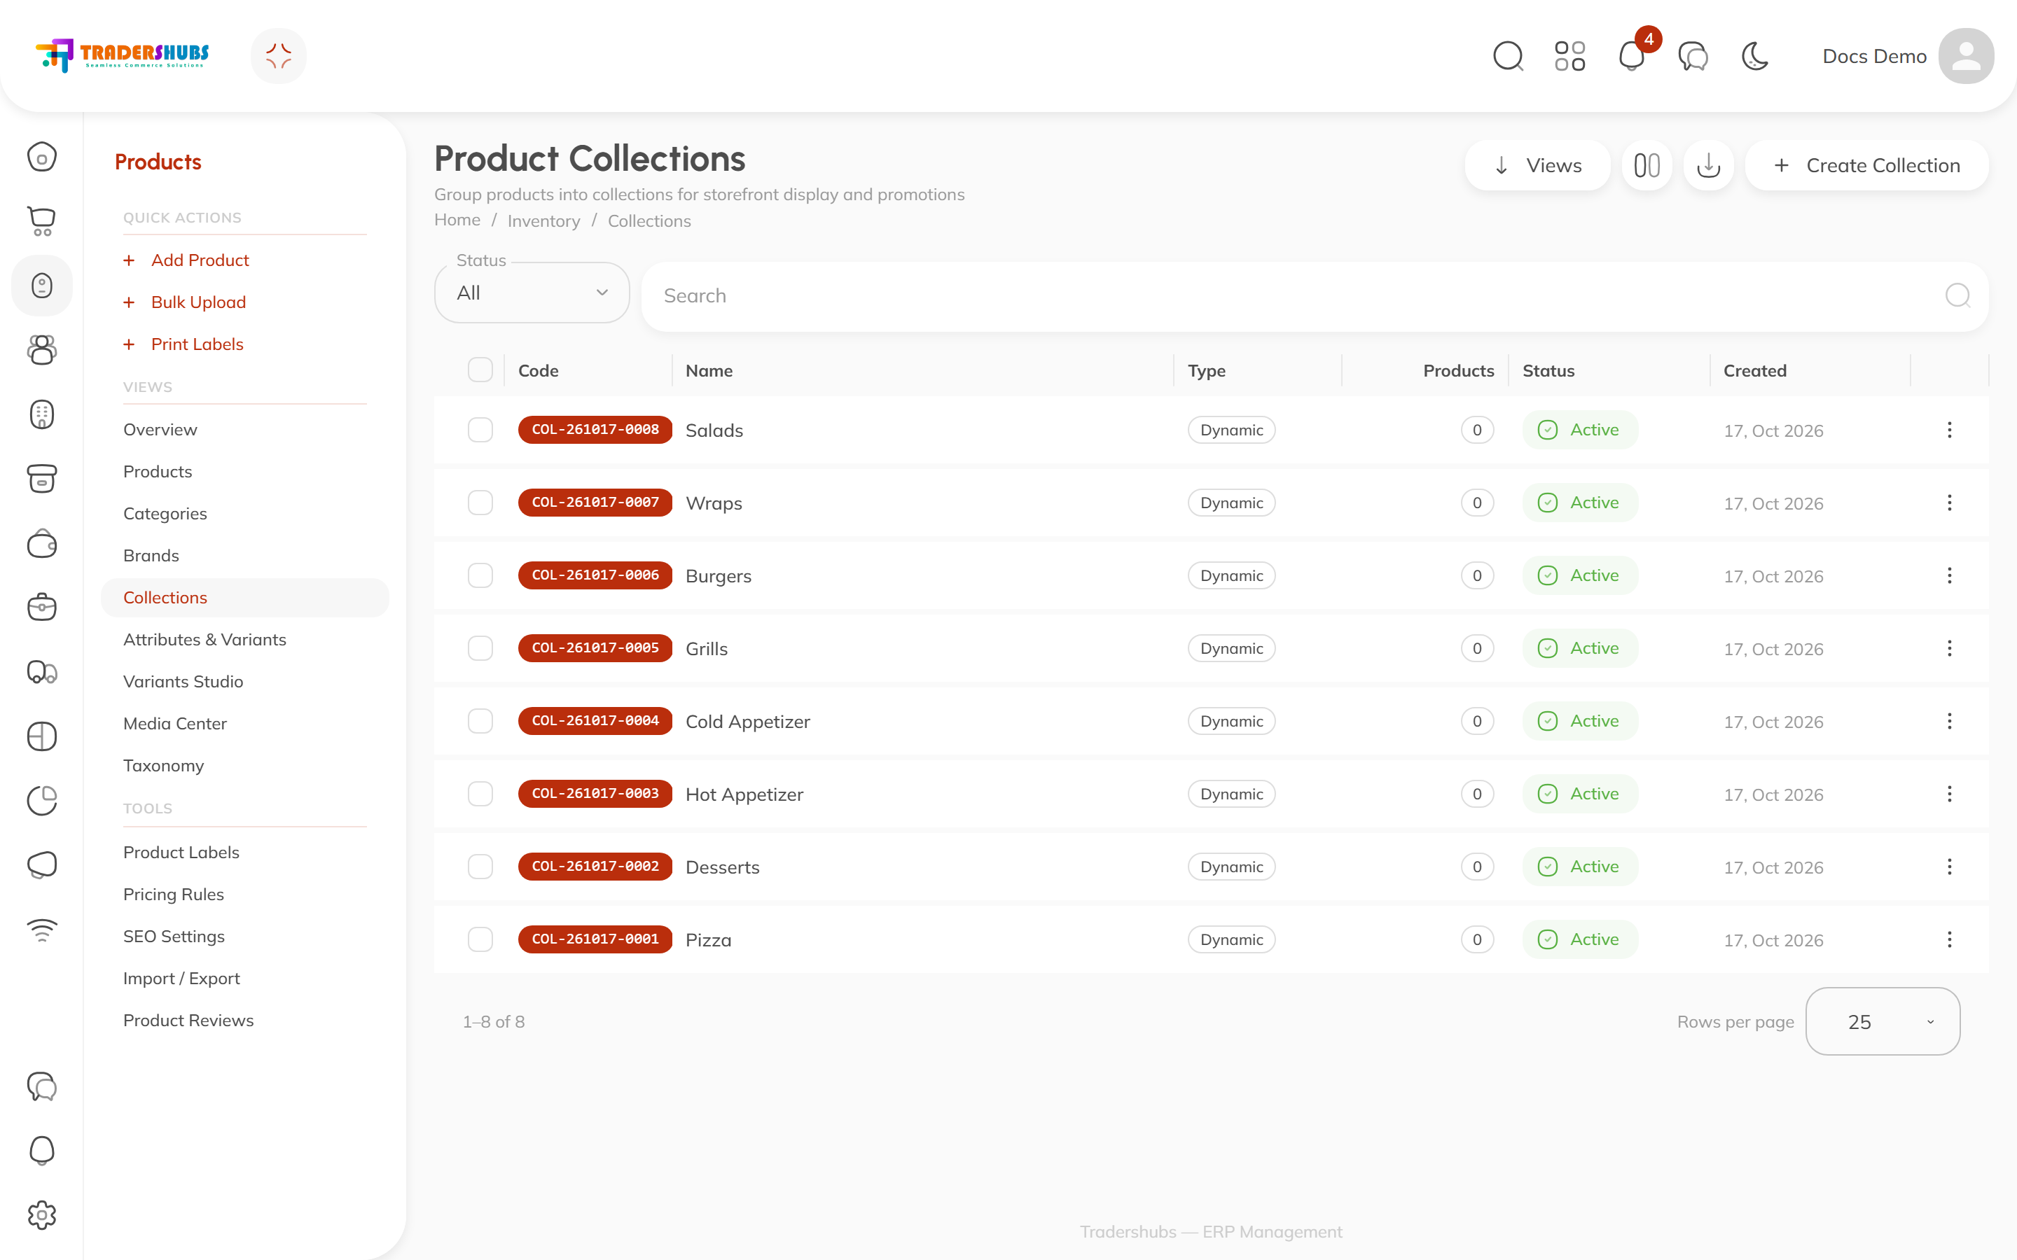Open the customers people sidebar icon
Screen dimensions: 2017x1260
[x=42, y=349]
